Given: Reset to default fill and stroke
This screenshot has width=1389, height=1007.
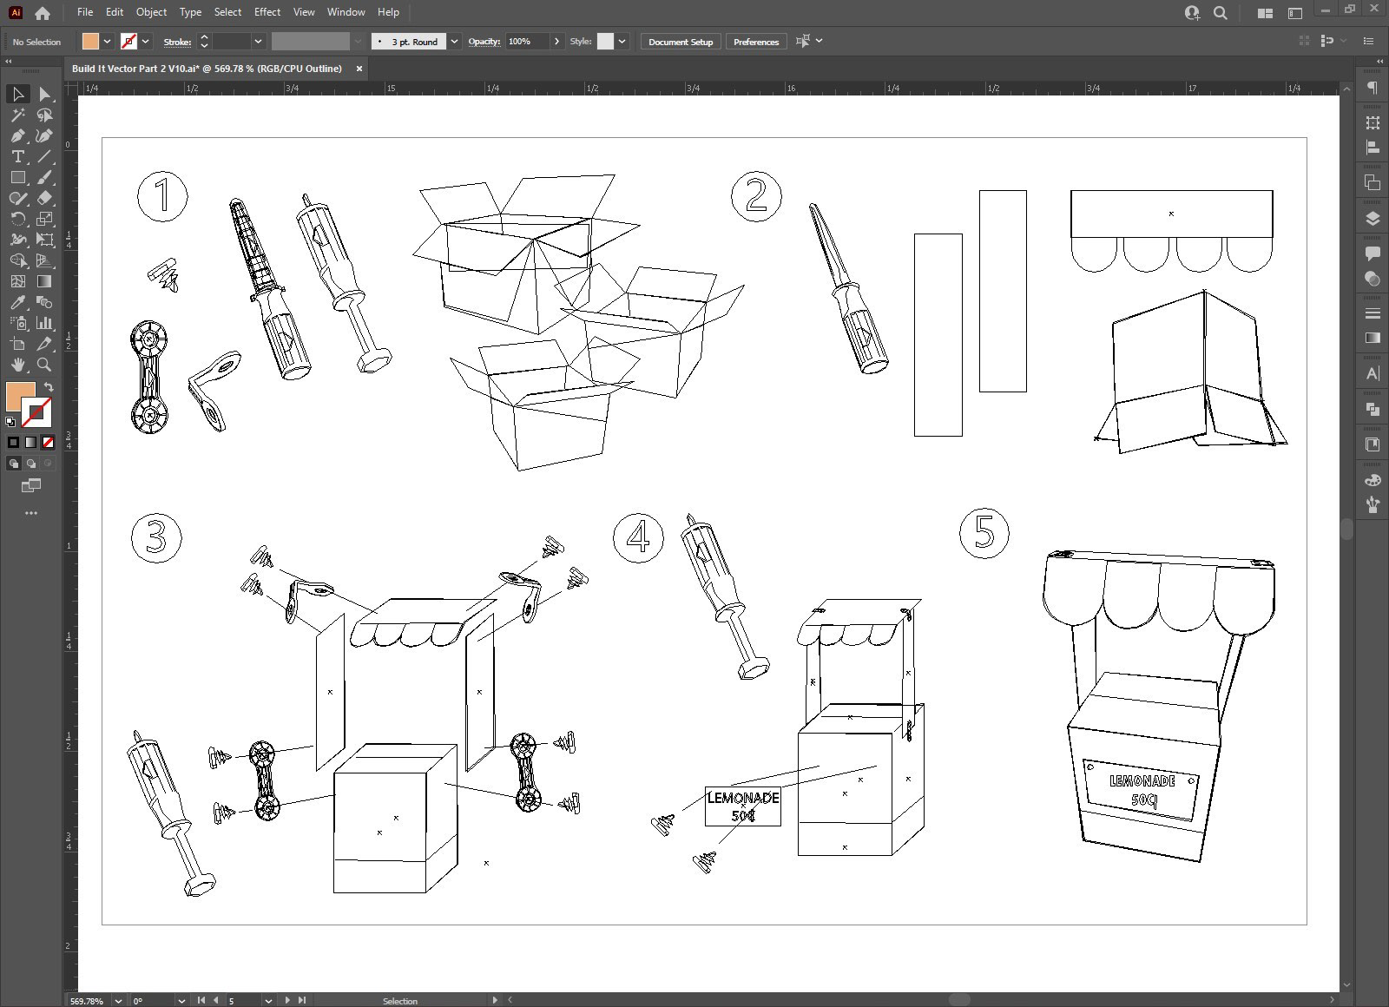Looking at the screenshot, I should pos(10,422).
